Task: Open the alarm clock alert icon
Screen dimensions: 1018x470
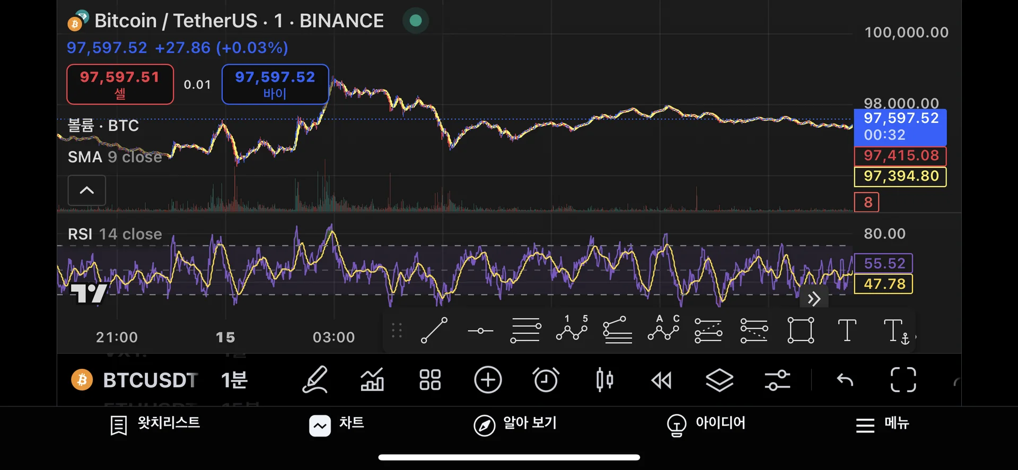Action: pos(546,380)
